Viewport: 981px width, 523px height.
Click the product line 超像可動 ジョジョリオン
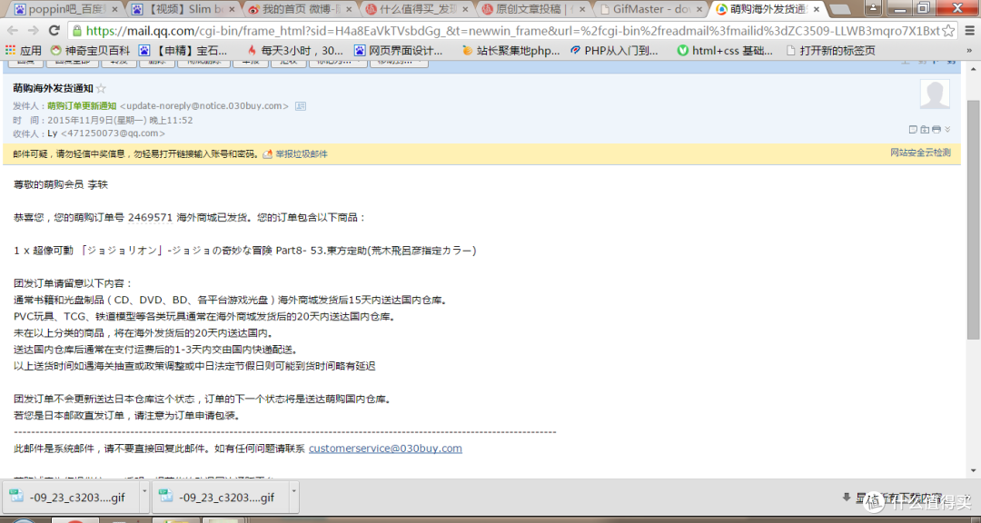pos(244,251)
